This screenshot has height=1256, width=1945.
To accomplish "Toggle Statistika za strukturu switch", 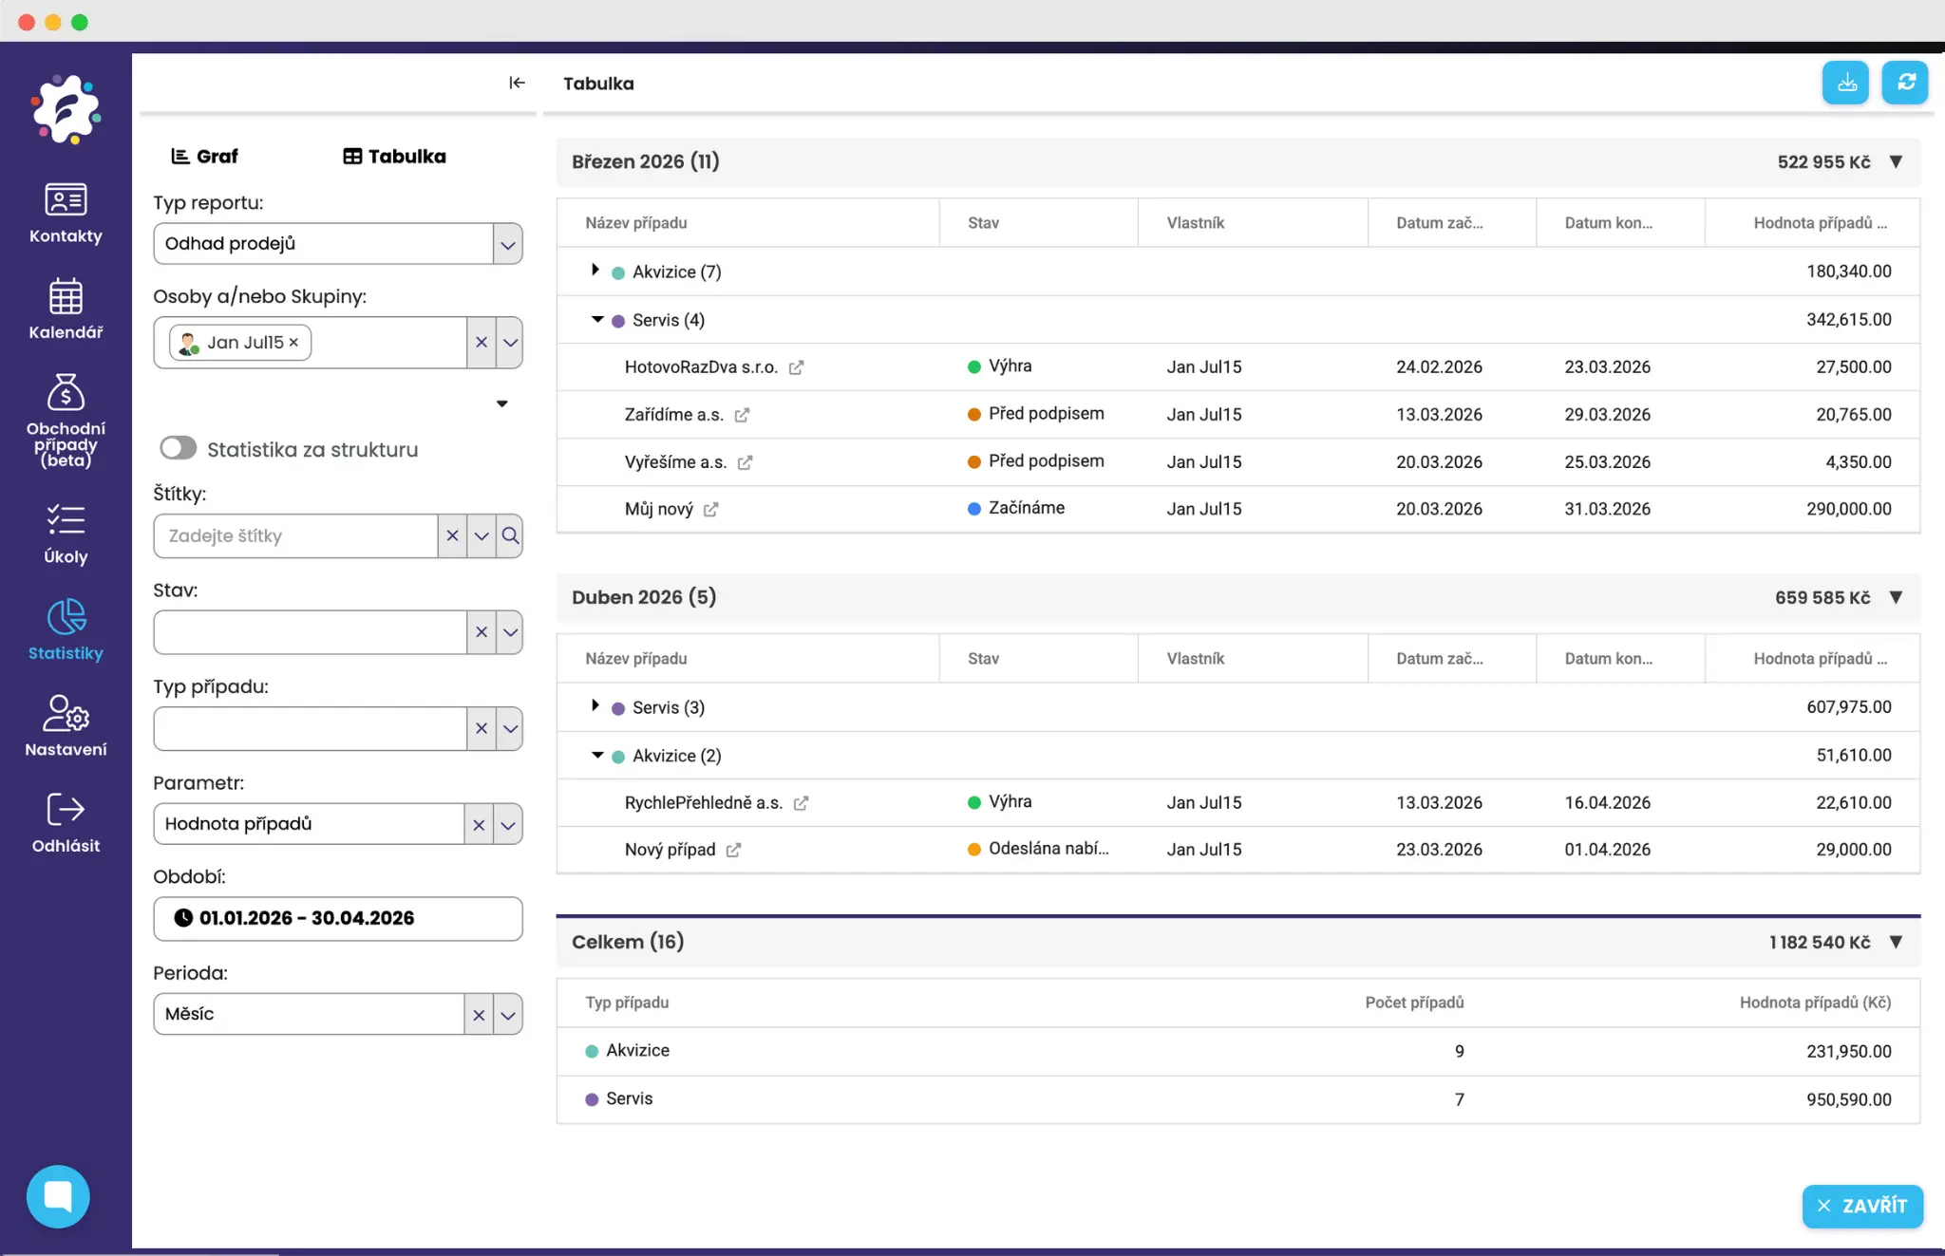I will (x=179, y=448).
